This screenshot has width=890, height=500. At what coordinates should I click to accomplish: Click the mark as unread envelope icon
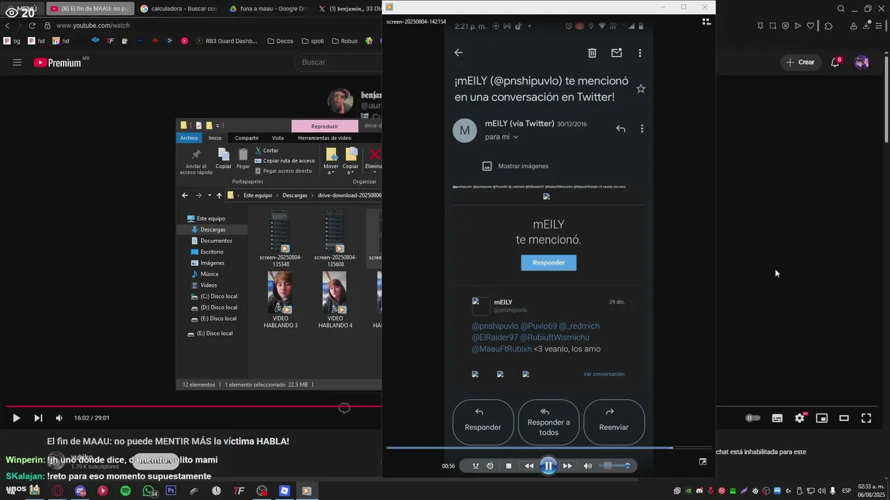(616, 53)
